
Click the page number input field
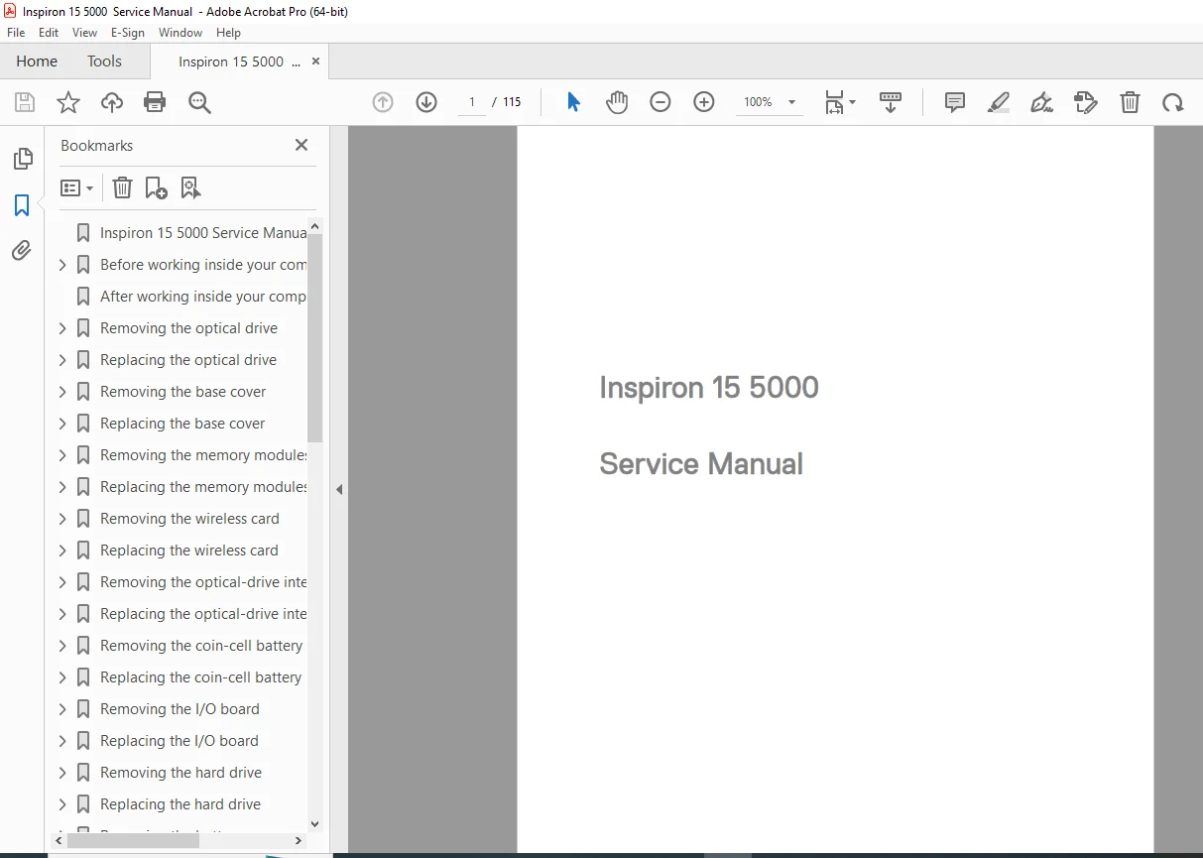(x=471, y=102)
